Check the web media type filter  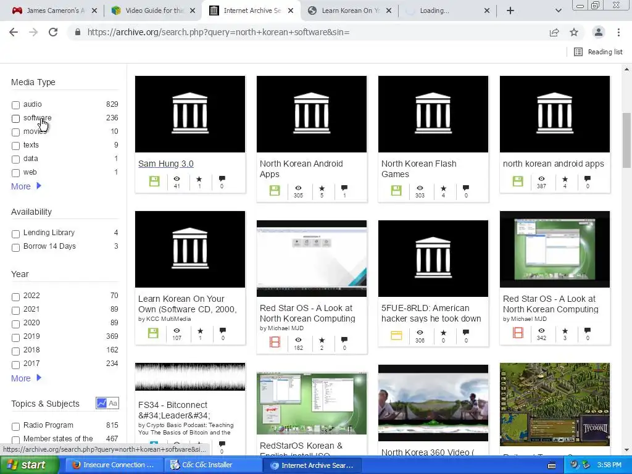(15, 173)
